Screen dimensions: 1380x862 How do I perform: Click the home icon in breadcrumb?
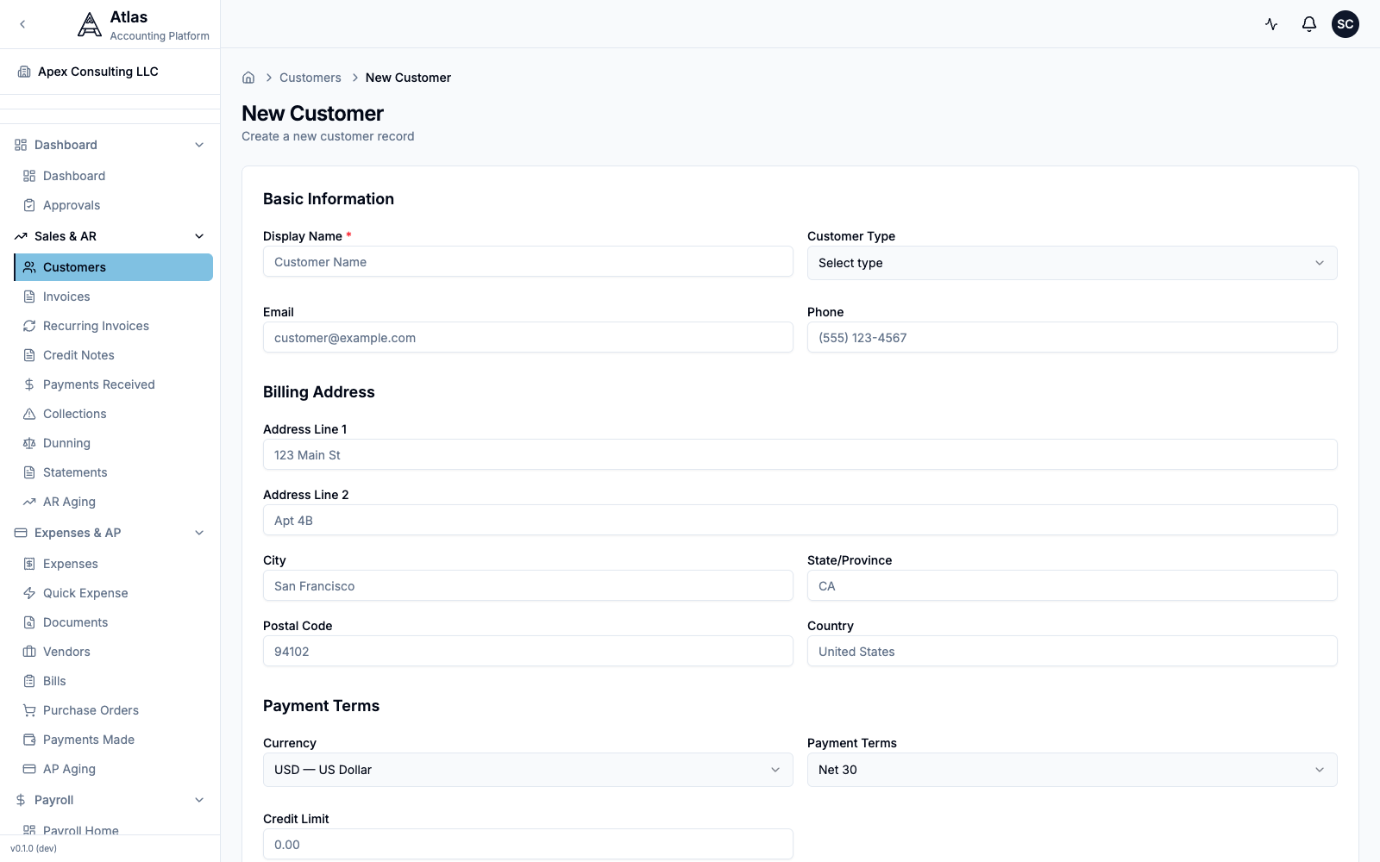pyautogui.click(x=248, y=78)
